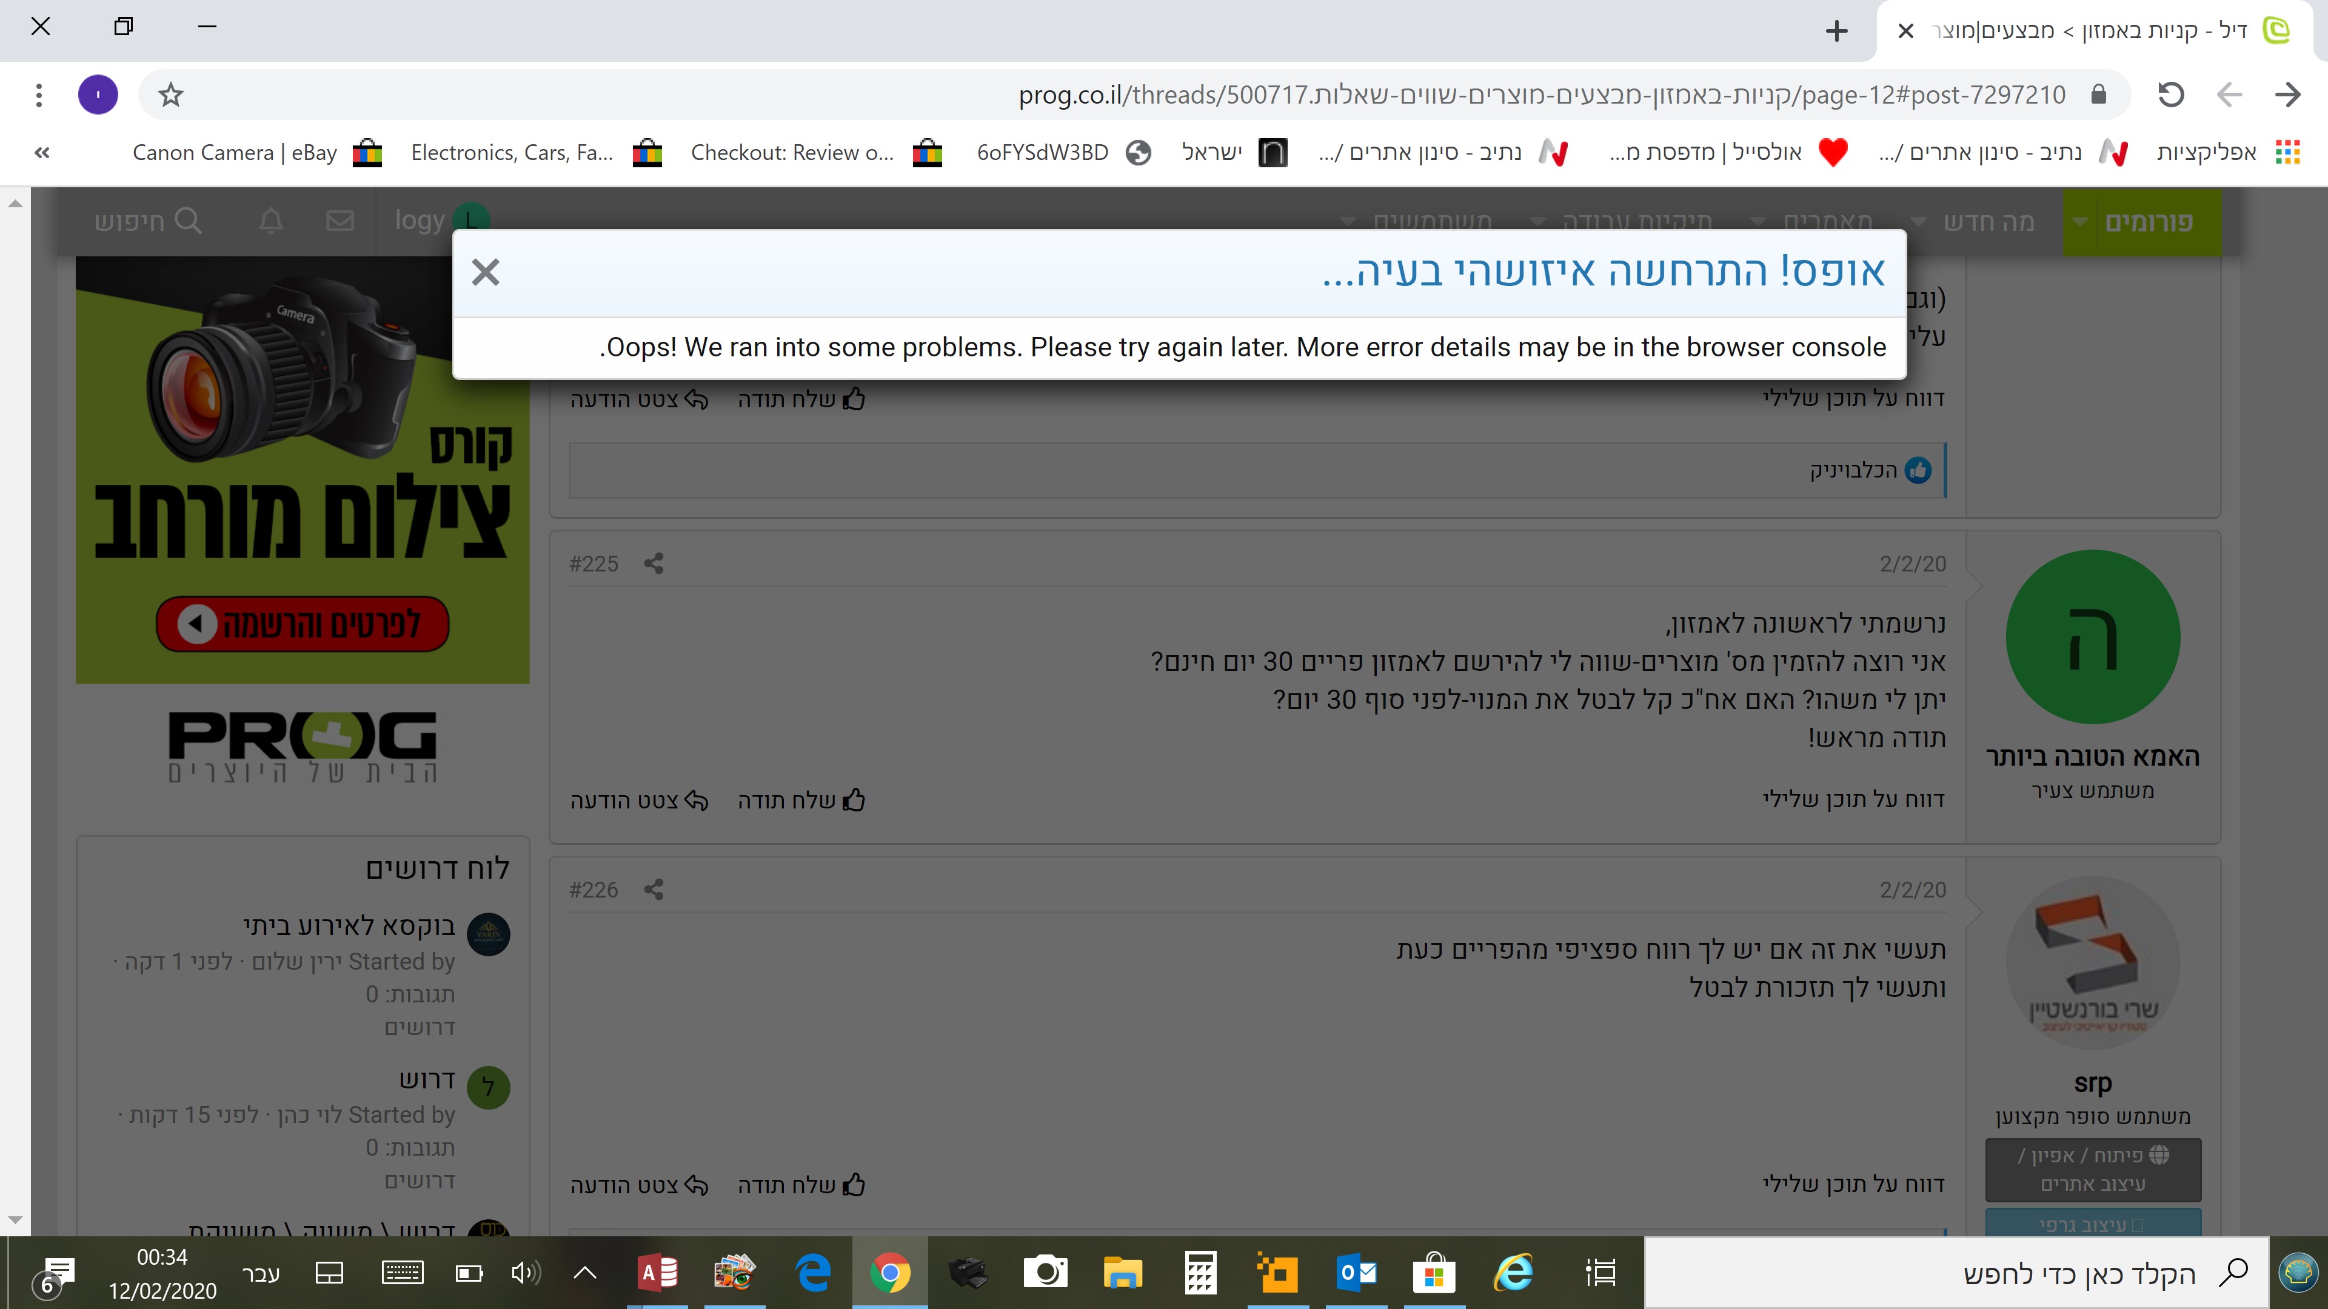Show hidden bookmarks with double chevron
The width and height of the screenshot is (2328, 1309).
pos(42,153)
